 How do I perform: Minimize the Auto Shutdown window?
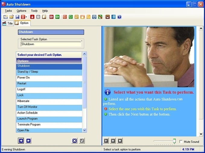[x=189, y=4]
